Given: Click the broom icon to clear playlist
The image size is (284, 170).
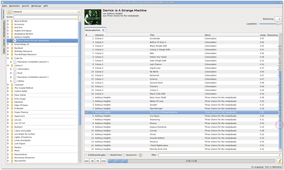Looking at the screenshot, I should click(x=279, y=161).
